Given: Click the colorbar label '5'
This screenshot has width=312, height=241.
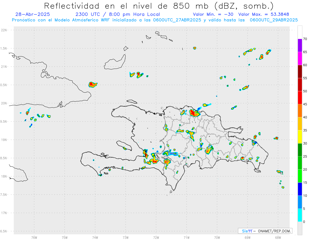Looking at the screenshot, I should click(304, 209).
